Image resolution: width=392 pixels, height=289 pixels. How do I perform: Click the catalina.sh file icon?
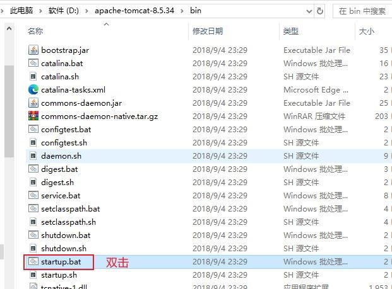point(33,76)
